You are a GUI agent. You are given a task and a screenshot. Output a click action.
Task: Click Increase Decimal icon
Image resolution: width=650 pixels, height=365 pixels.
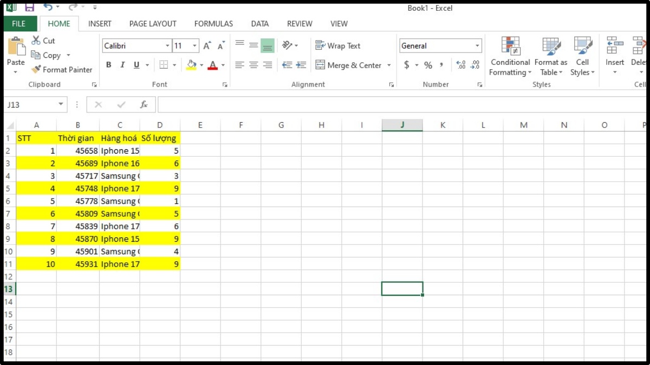(x=461, y=65)
